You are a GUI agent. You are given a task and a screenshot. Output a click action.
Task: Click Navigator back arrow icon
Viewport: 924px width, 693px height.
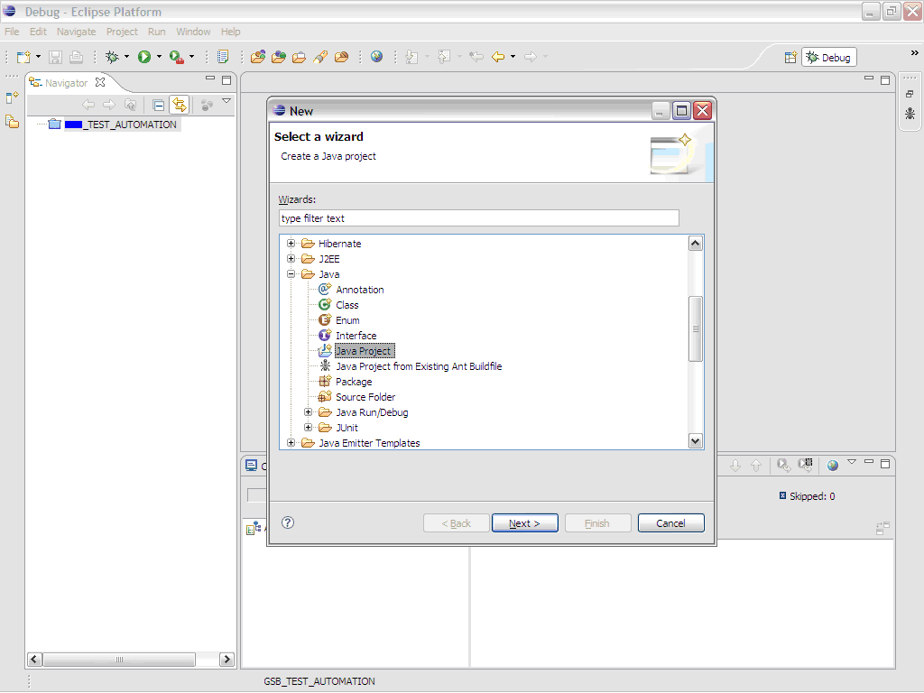click(x=88, y=105)
